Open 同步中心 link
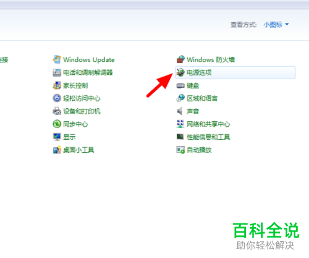Image resolution: width=309 pixels, height=258 pixels. coord(75,124)
